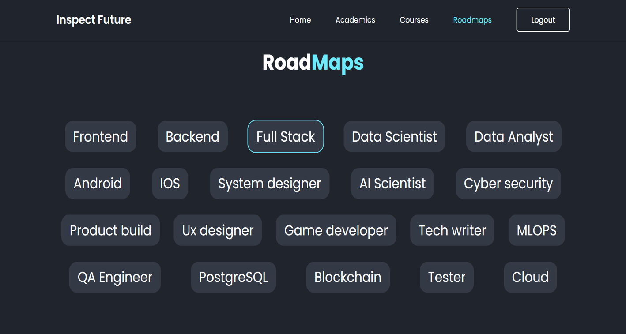Image resolution: width=626 pixels, height=334 pixels.
Task: Navigate to Academics in the navbar
Action: [x=355, y=20]
